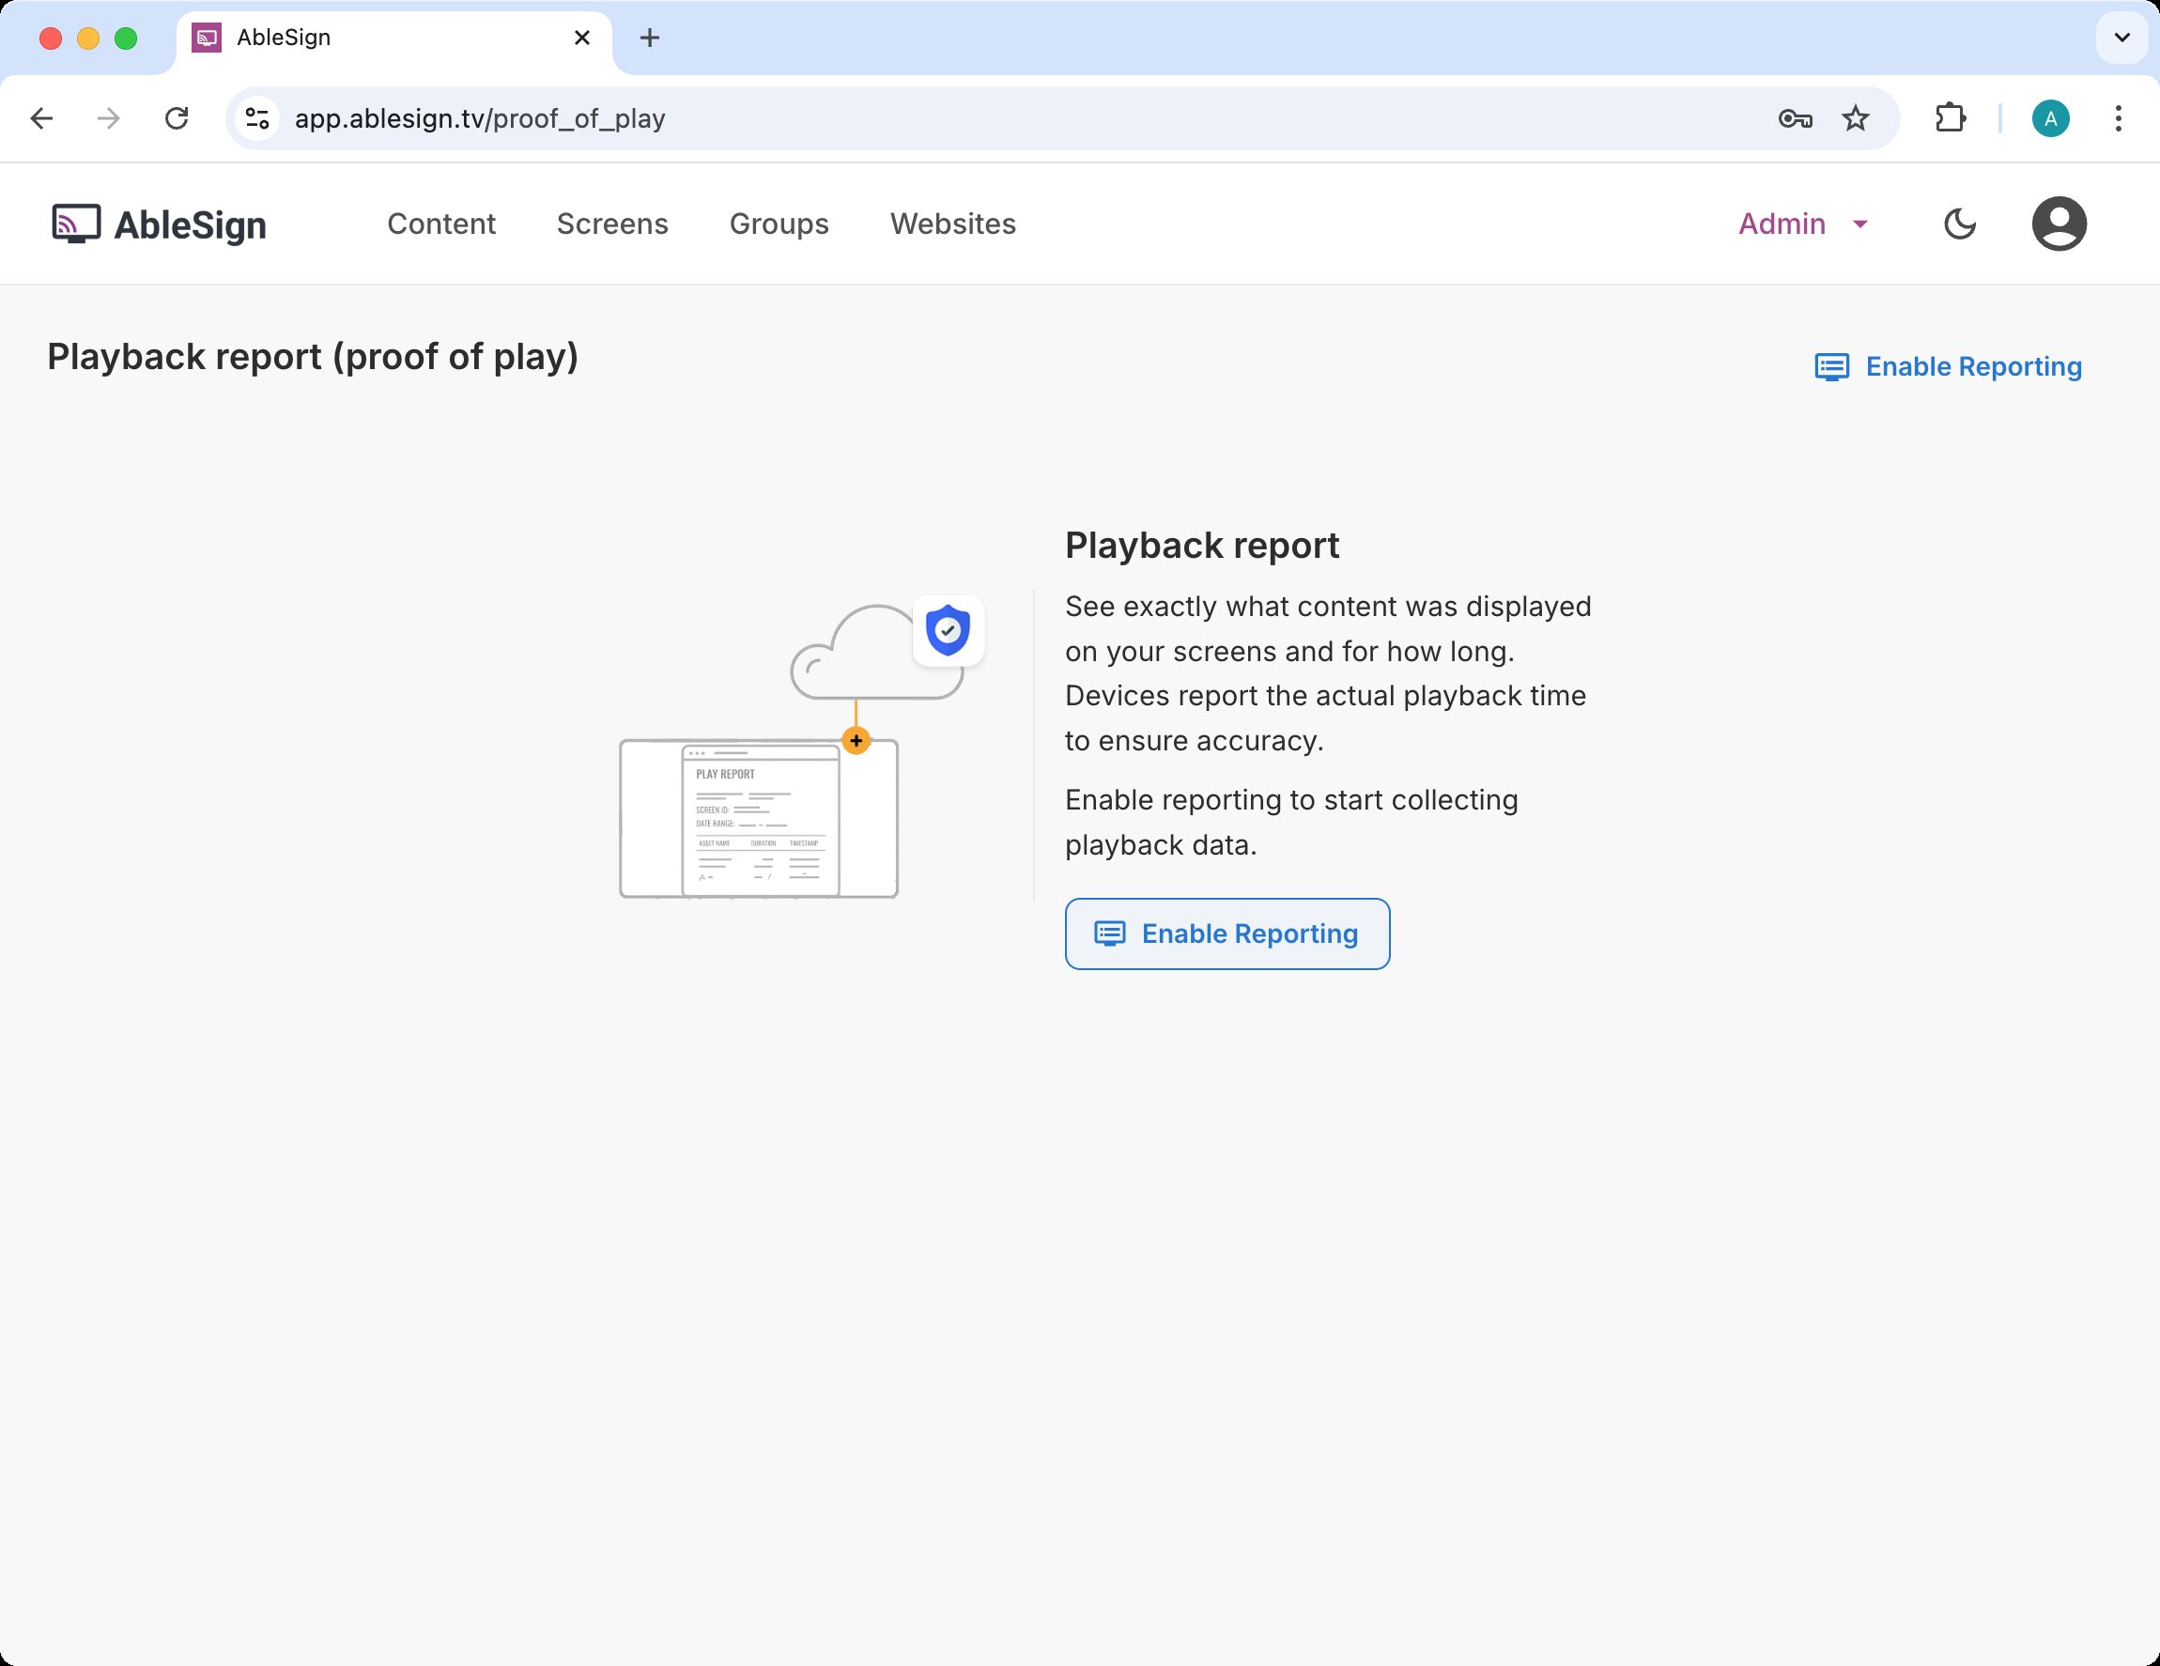The width and height of the screenshot is (2160, 1666).
Task: Go to the Screens page
Action: click(x=612, y=224)
